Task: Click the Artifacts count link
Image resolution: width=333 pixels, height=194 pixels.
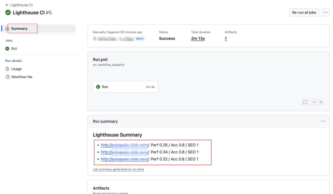Action: [x=226, y=38]
